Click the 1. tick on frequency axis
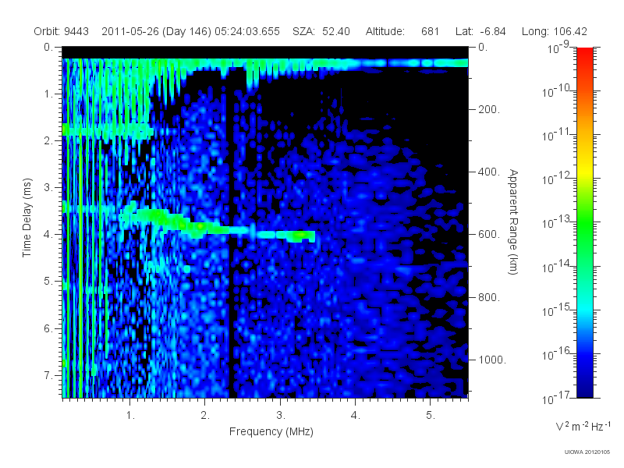 coord(130,416)
